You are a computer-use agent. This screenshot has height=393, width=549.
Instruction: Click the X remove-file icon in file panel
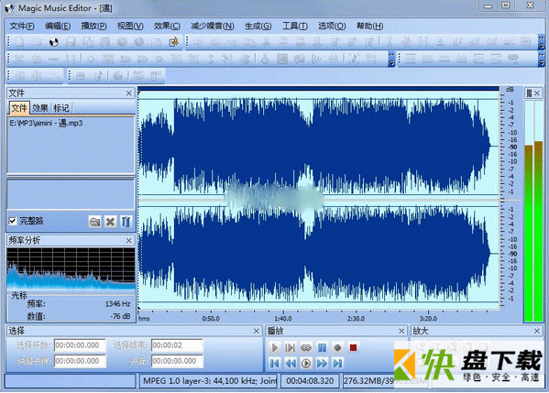pos(110,222)
